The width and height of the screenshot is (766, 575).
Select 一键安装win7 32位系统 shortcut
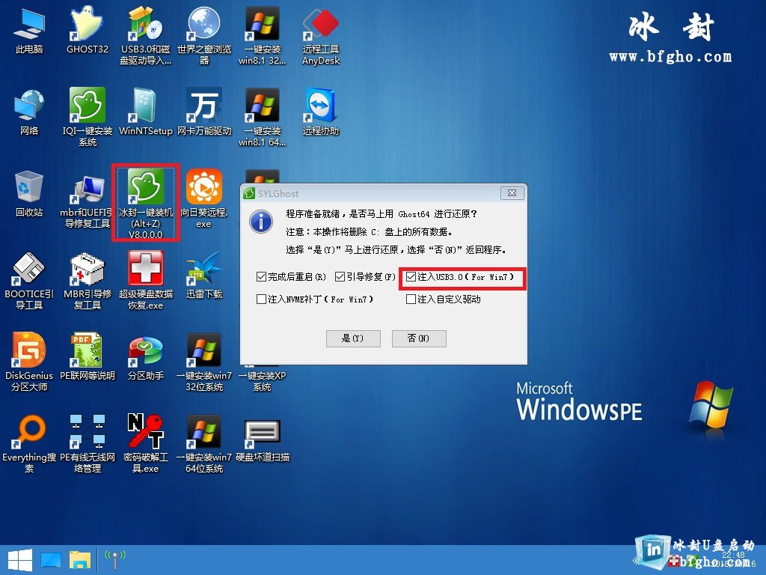(x=204, y=362)
